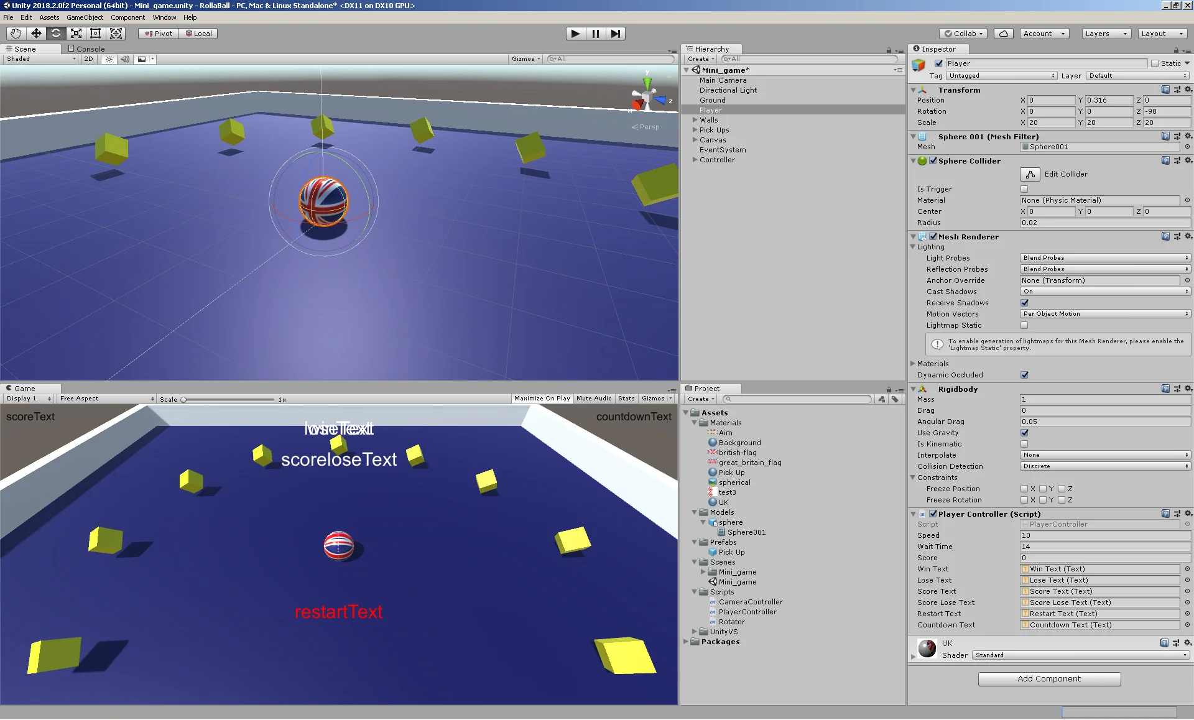1194x720 pixels.
Task: Select the Scale tool
Action: pos(76,34)
